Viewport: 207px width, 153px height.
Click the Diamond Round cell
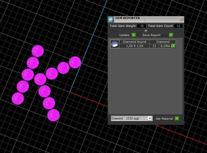[134, 42]
